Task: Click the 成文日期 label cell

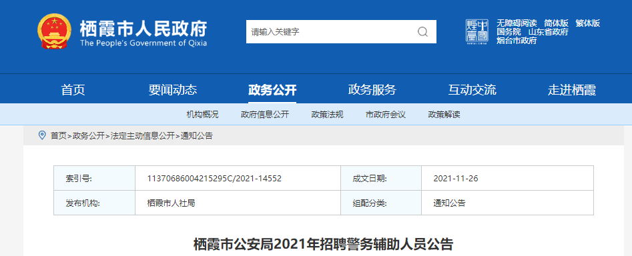Action: pos(381,178)
